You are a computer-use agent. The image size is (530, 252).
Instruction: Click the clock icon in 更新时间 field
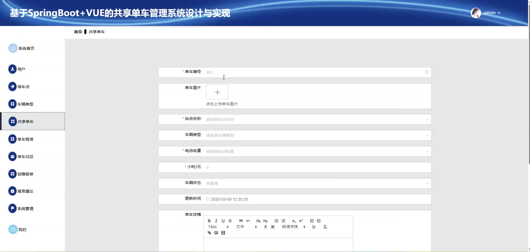pyautogui.click(x=208, y=199)
